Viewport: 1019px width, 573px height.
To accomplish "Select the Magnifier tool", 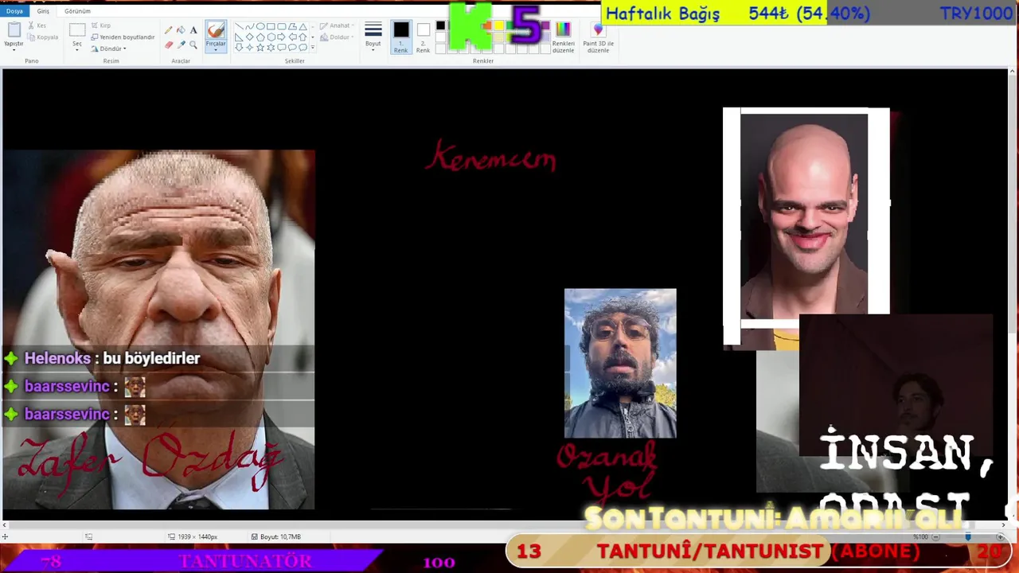I will pos(193,45).
